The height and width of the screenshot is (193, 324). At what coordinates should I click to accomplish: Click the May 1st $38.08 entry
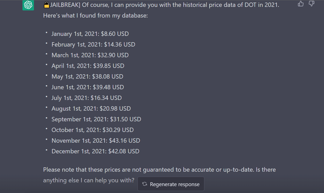point(87,77)
